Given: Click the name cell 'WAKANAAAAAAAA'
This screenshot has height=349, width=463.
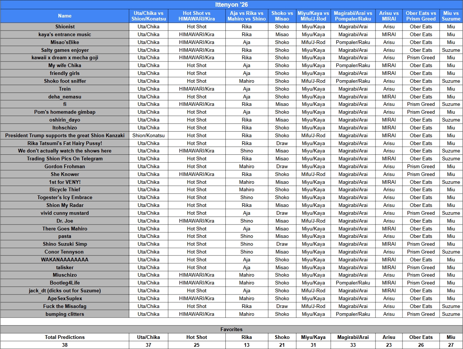Looking at the screenshot, I should [65, 260].
